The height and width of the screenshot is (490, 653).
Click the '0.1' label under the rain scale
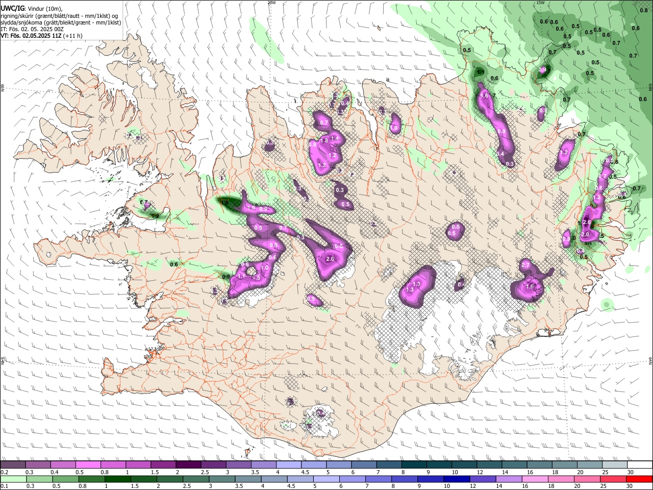[x=4, y=486]
